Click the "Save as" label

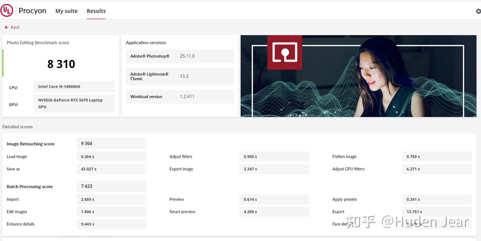point(13,169)
